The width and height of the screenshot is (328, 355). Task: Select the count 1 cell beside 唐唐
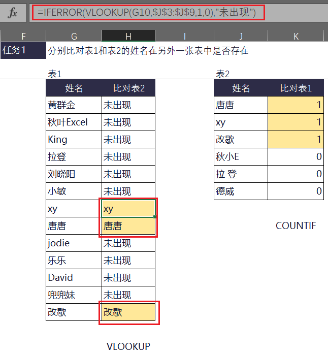296,105
